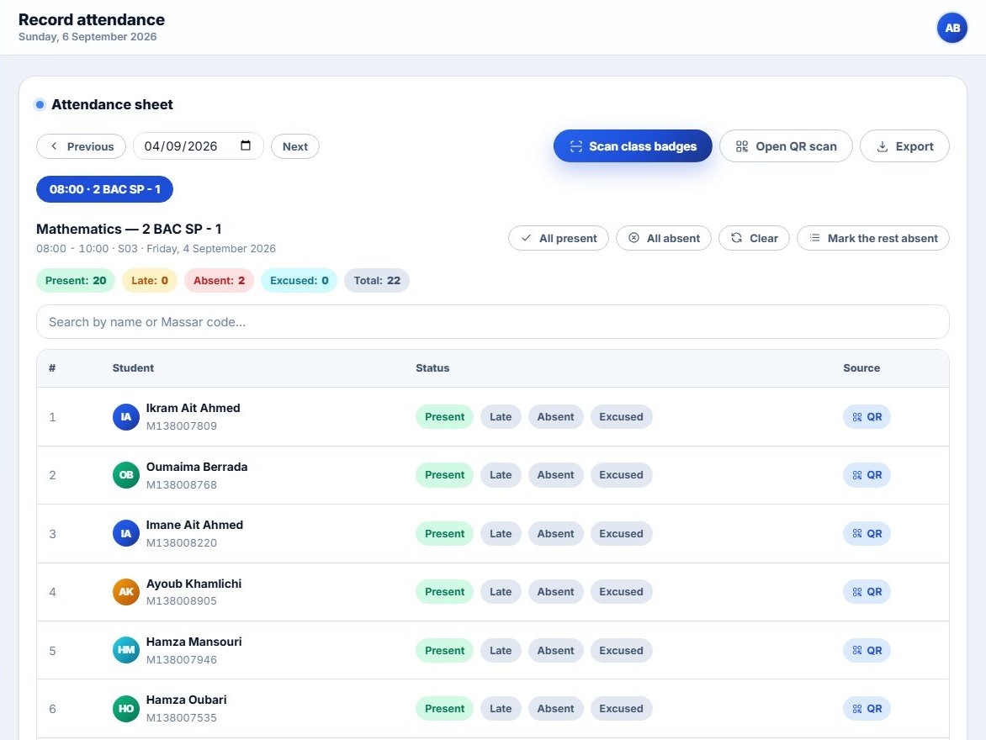Set Hamza Mansouri to Excused
The height and width of the screenshot is (740, 986).
pyautogui.click(x=621, y=651)
